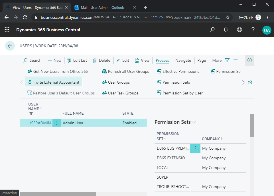The width and height of the screenshot is (274, 196).
Task: Select D365 EXTENSIO... permission set row
Action: [x=200, y=158]
